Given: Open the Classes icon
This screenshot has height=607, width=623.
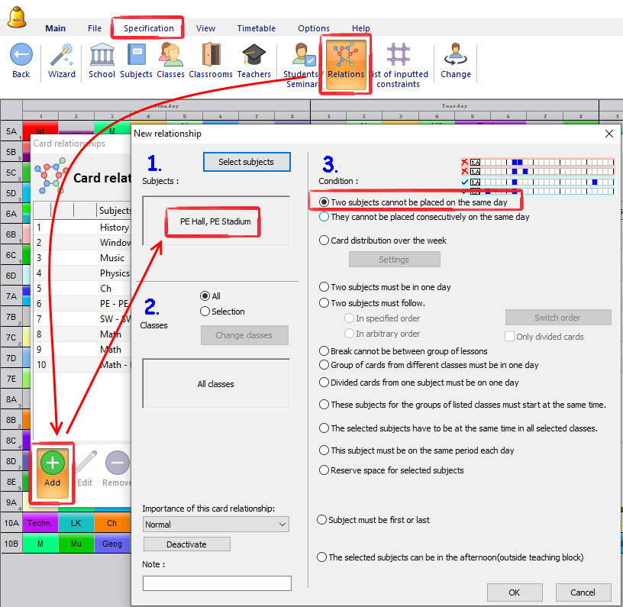Looking at the screenshot, I should [170, 57].
